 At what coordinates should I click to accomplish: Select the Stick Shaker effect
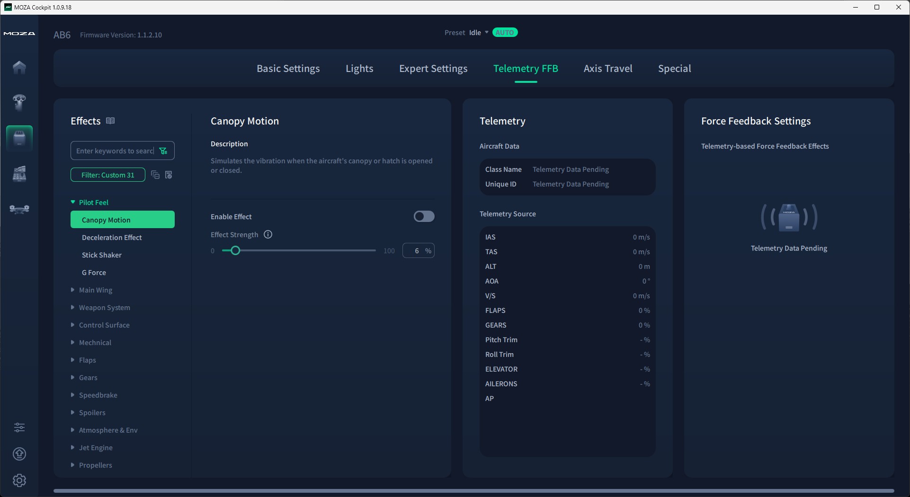click(123, 255)
